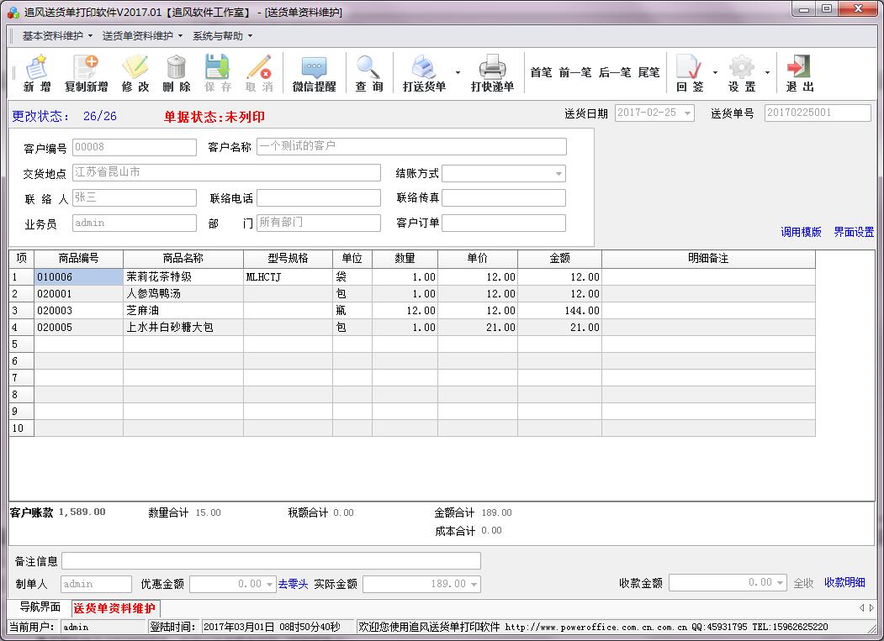This screenshot has height=641, width=884.
Task: Go to first record with 首笔
Action: 541,72
